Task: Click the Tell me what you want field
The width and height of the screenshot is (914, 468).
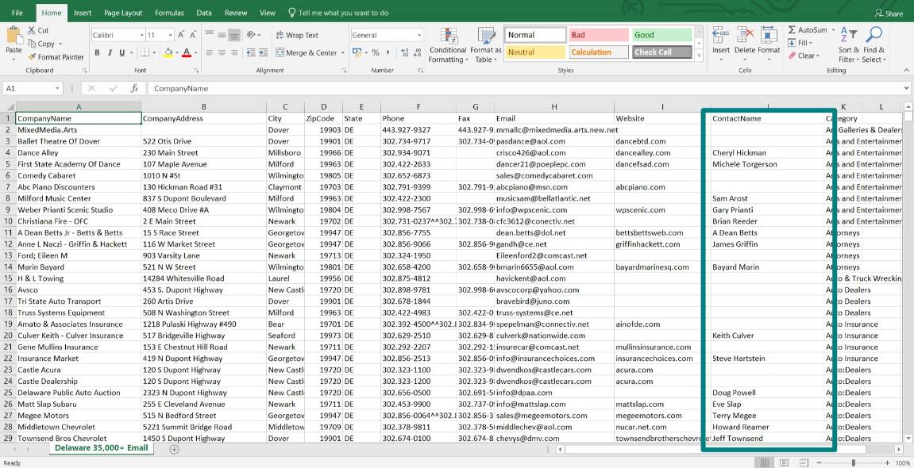Action: pos(338,13)
